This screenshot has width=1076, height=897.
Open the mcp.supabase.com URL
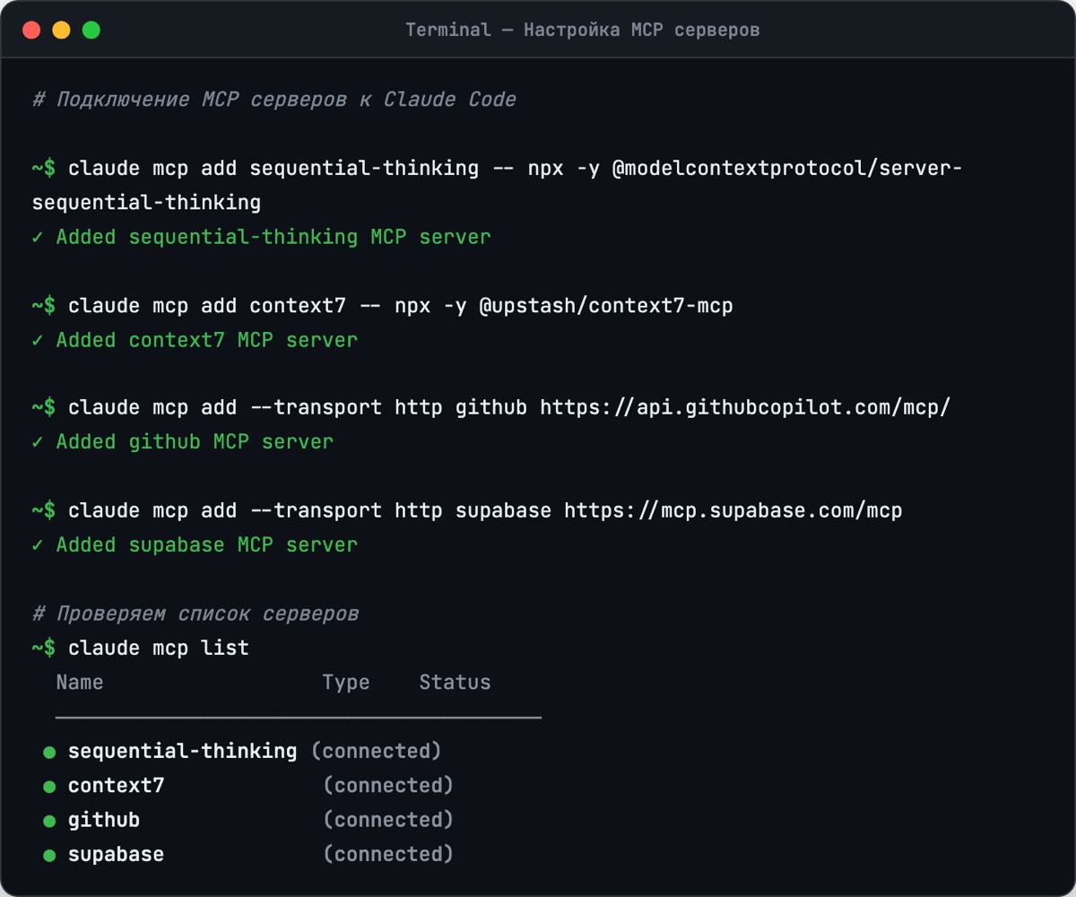click(x=733, y=511)
